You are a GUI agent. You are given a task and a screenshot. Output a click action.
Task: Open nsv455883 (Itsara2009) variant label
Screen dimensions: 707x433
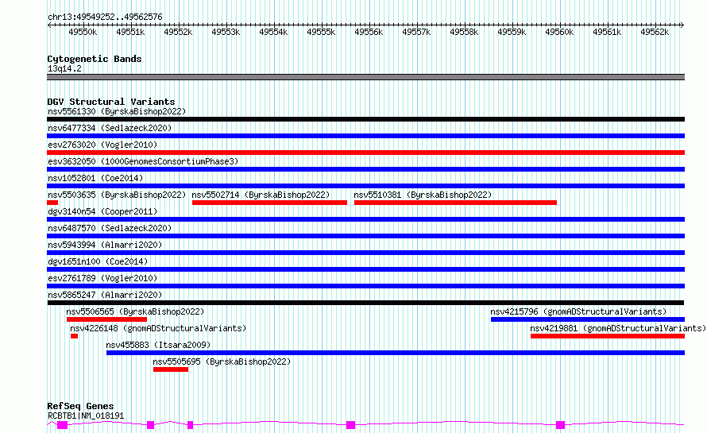[158, 345]
